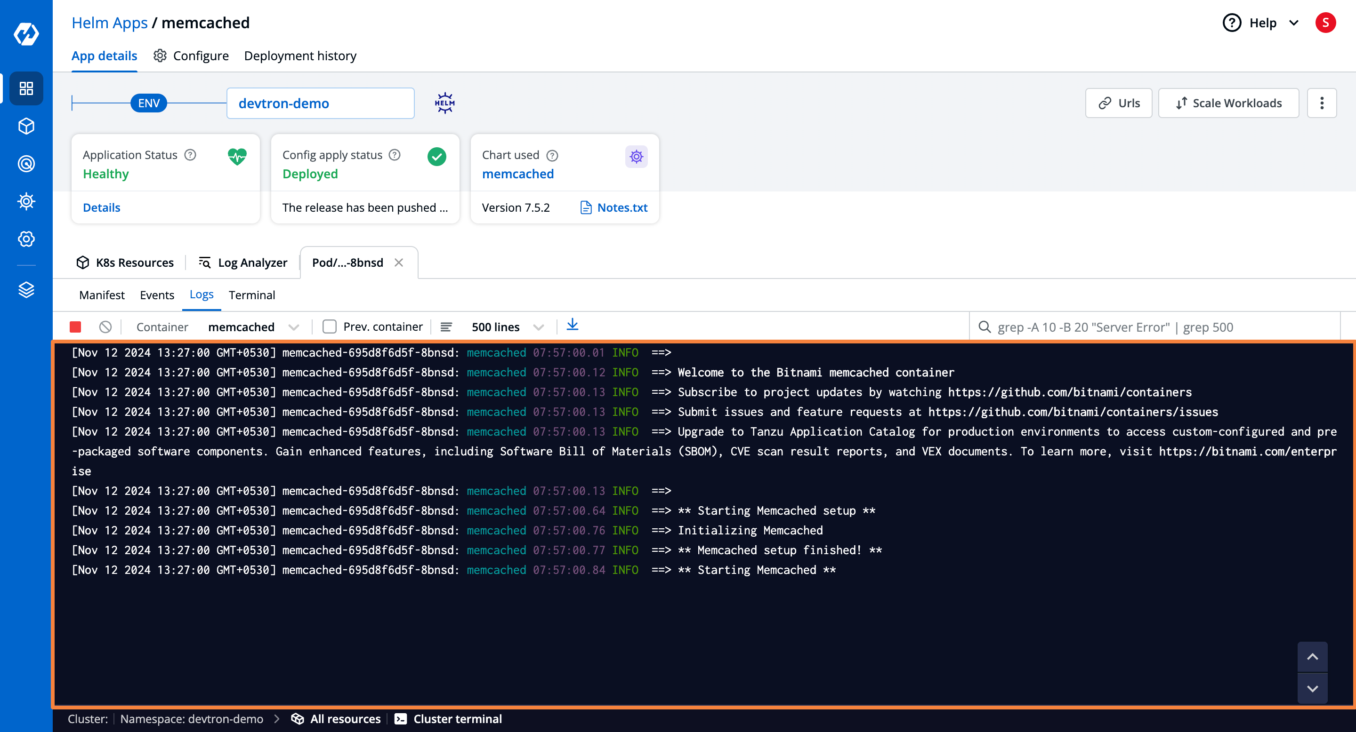Switch to the Terminal tab
This screenshot has width=1356, height=732.
[x=251, y=295]
